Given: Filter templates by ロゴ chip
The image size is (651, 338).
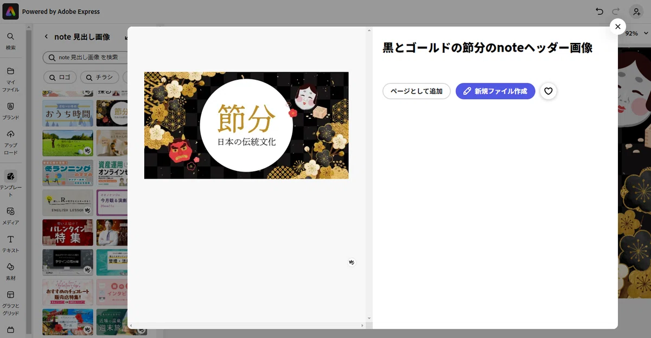Looking at the screenshot, I should coord(60,78).
